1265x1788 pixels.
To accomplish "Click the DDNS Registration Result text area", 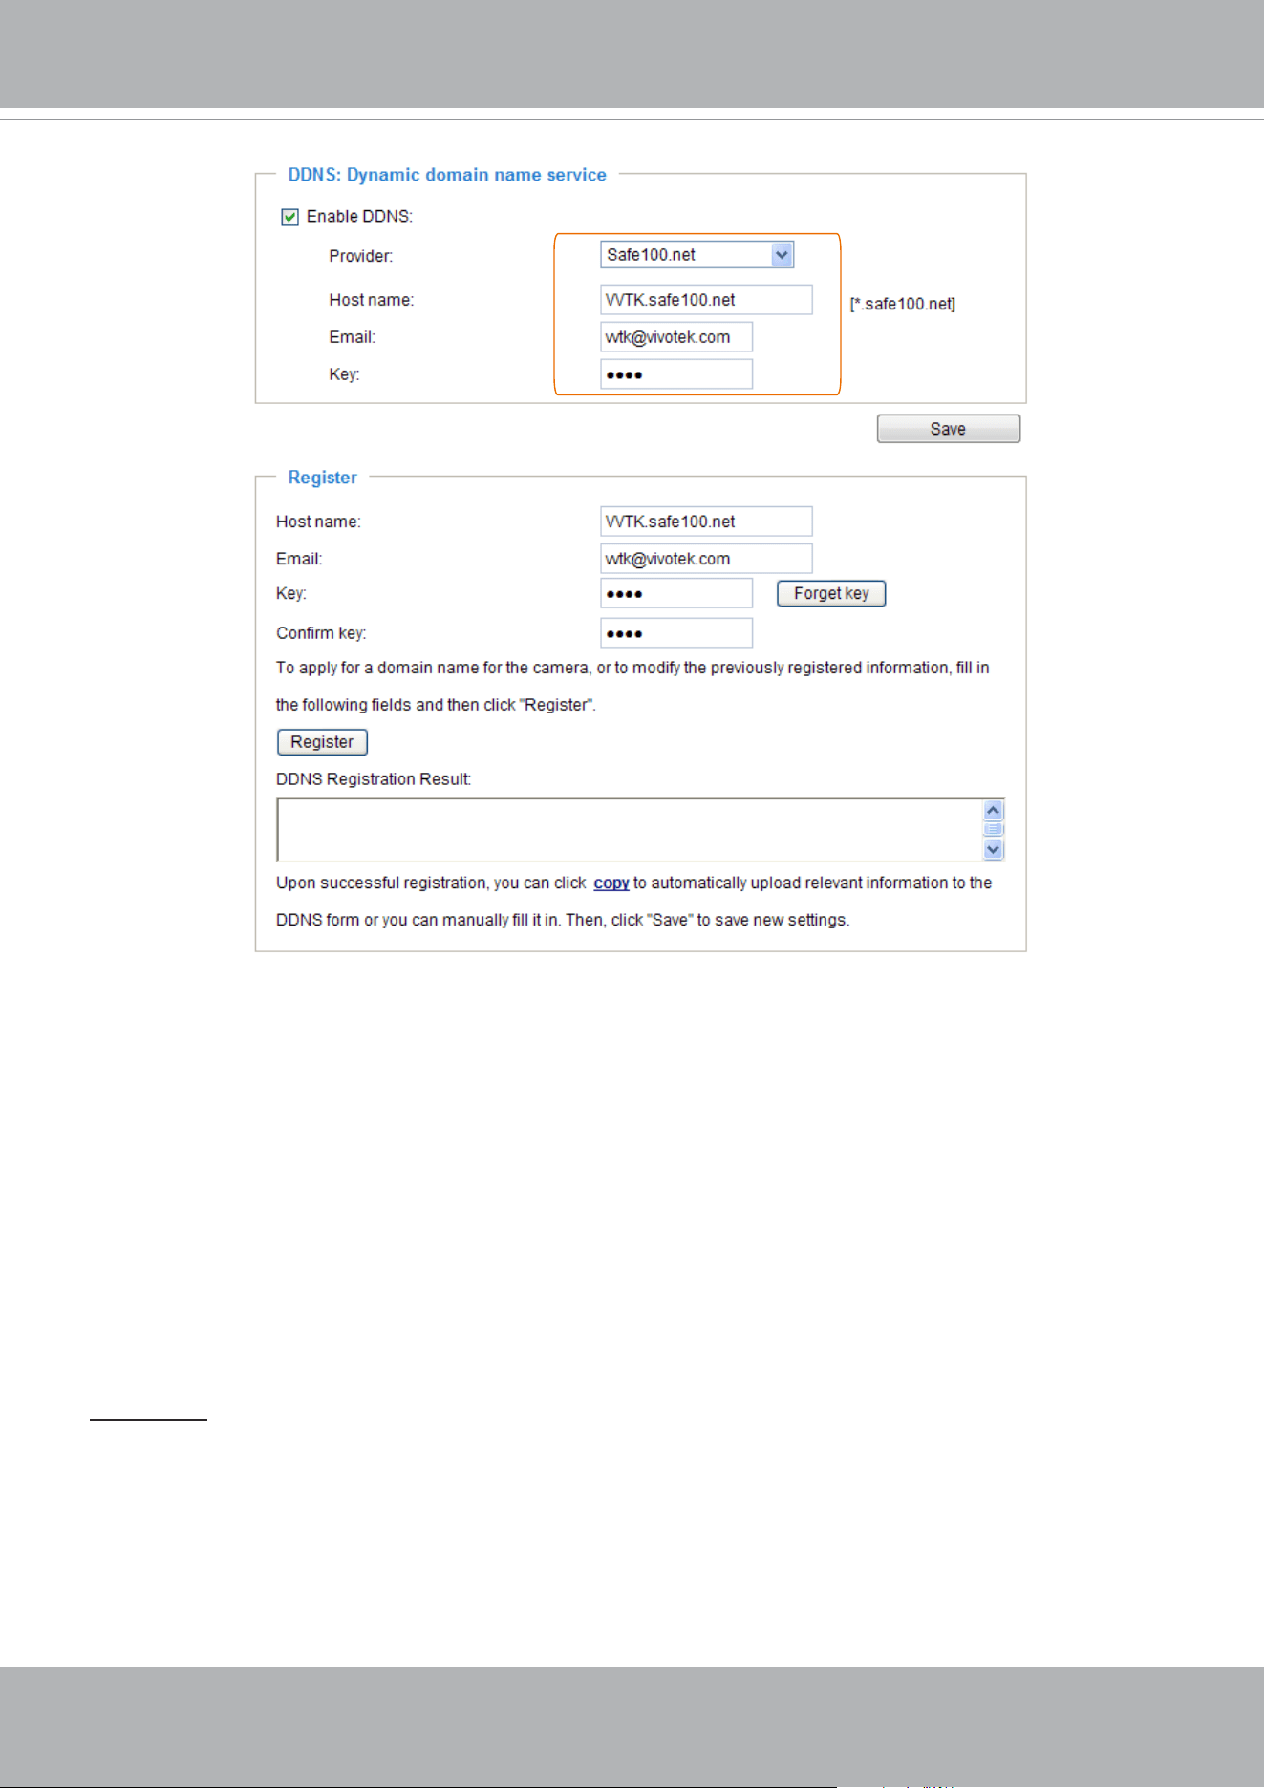I will tap(630, 830).
